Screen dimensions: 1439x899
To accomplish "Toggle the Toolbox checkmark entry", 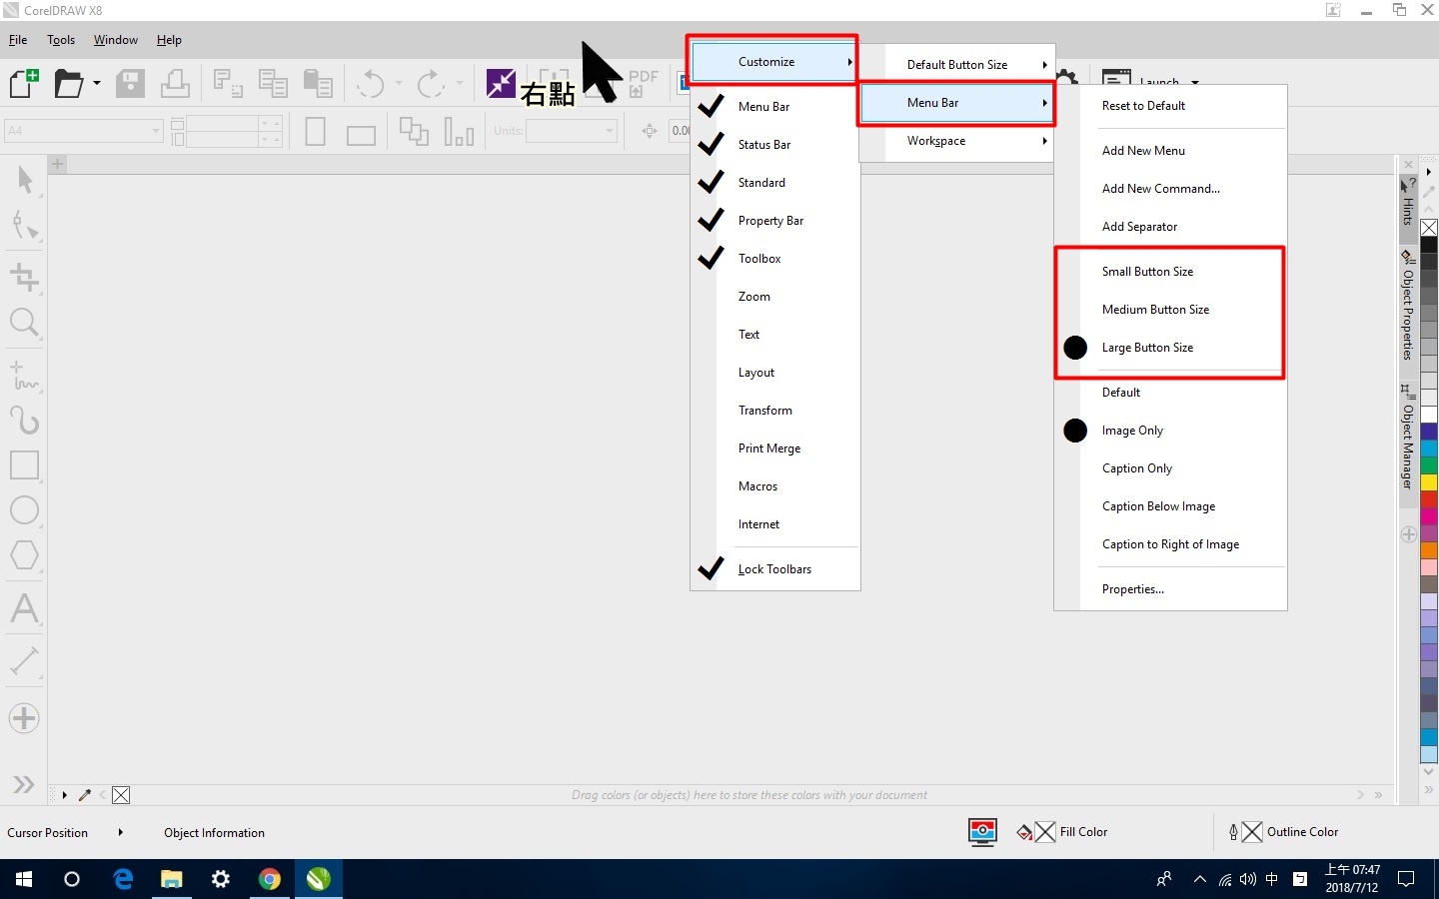I will pyautogui.click(x=775, y=259).
